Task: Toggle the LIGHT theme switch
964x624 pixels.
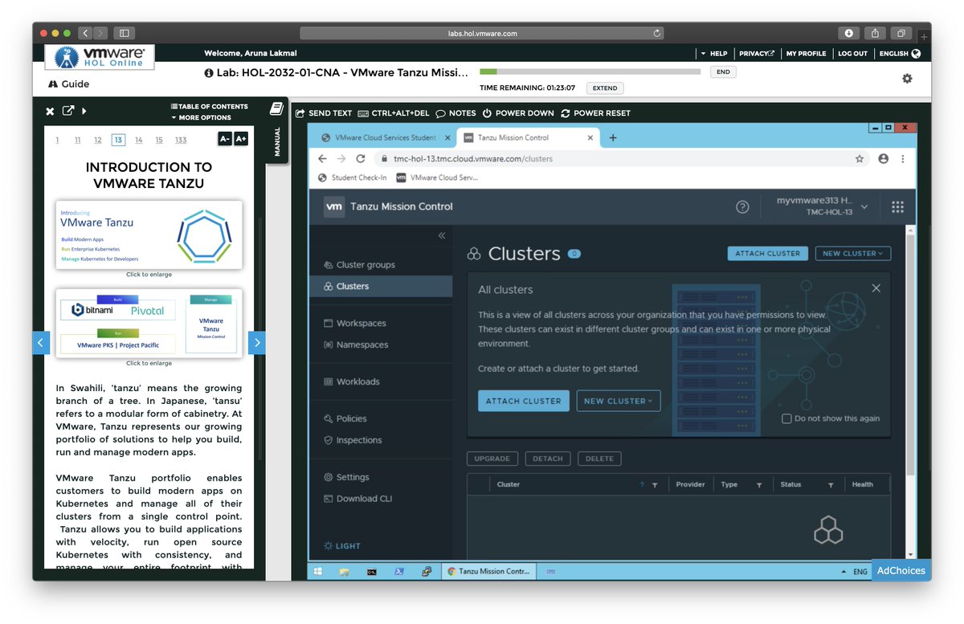Action: click(x=342, y=546)
